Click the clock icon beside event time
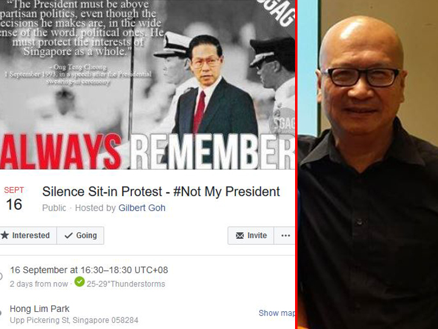 (1, 277)
